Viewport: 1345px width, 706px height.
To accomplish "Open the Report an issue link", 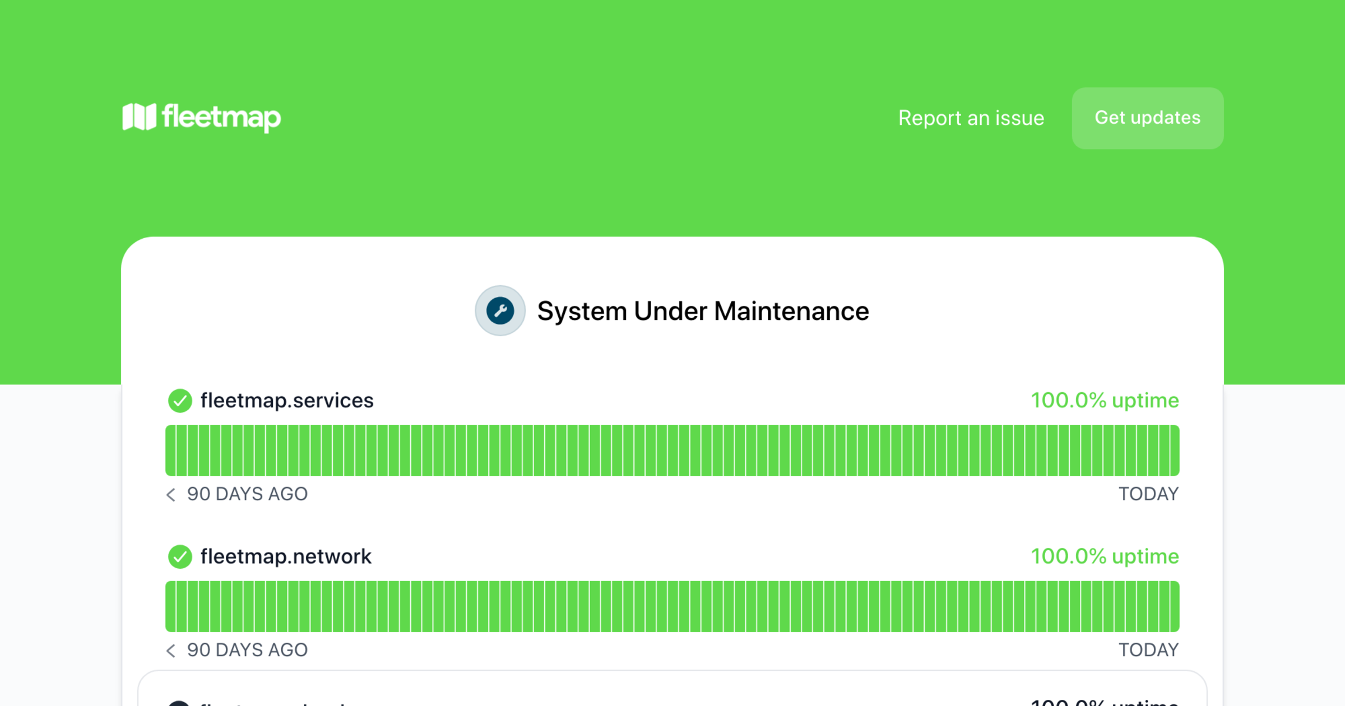I will point(971,118).
